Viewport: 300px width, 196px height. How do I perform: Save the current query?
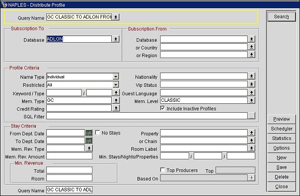click(x=282, y=167)
